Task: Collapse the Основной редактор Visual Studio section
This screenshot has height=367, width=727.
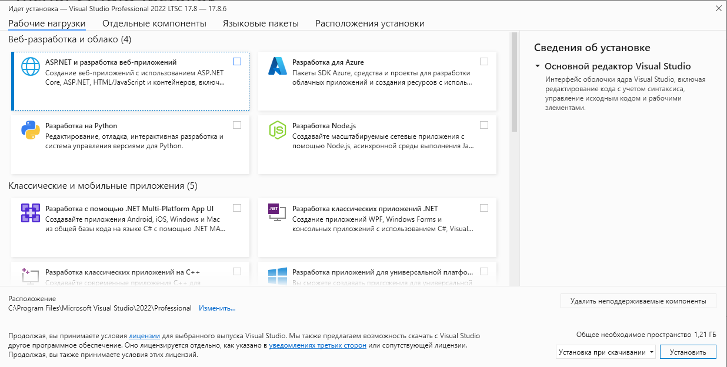Action: click(538, 66)
